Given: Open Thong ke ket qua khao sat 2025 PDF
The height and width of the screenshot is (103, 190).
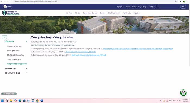Looking at the screenshot, I should point(138,49).
